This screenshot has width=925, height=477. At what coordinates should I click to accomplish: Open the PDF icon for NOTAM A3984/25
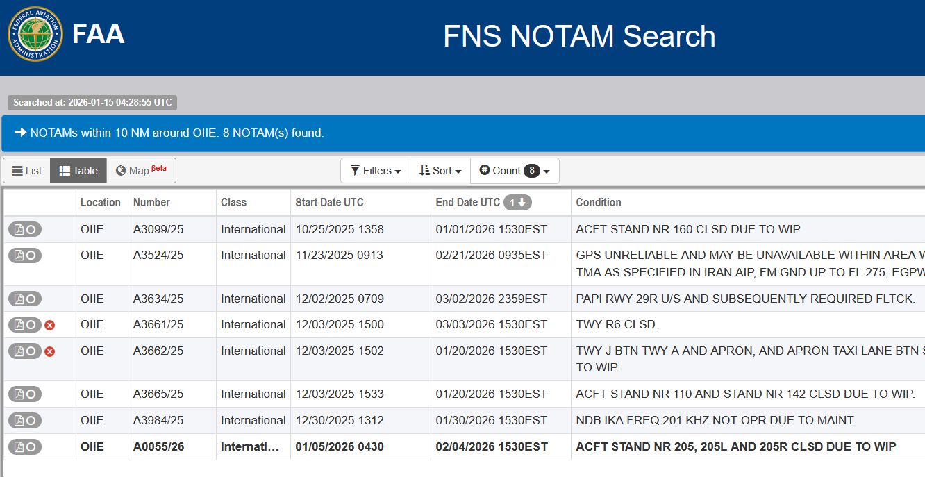pos(19,421)
